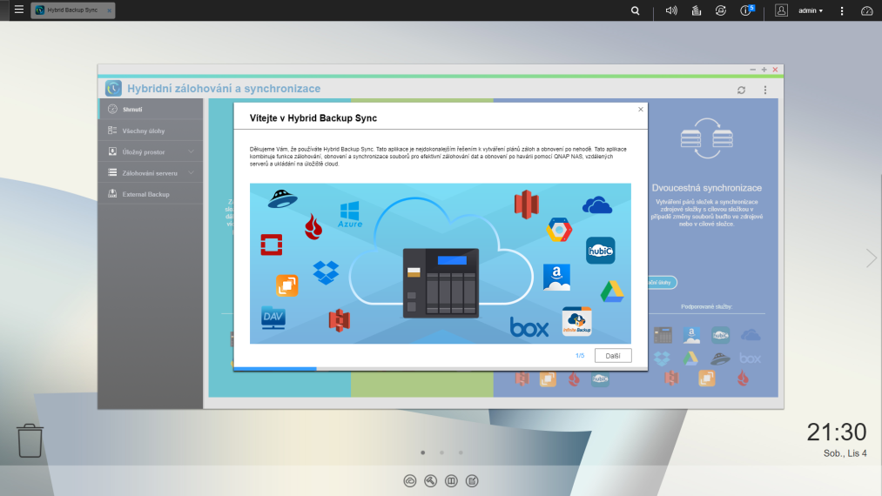Open the QTS main menu hamburger icon
The image size is (882, 496).
[x=18, y=10]
